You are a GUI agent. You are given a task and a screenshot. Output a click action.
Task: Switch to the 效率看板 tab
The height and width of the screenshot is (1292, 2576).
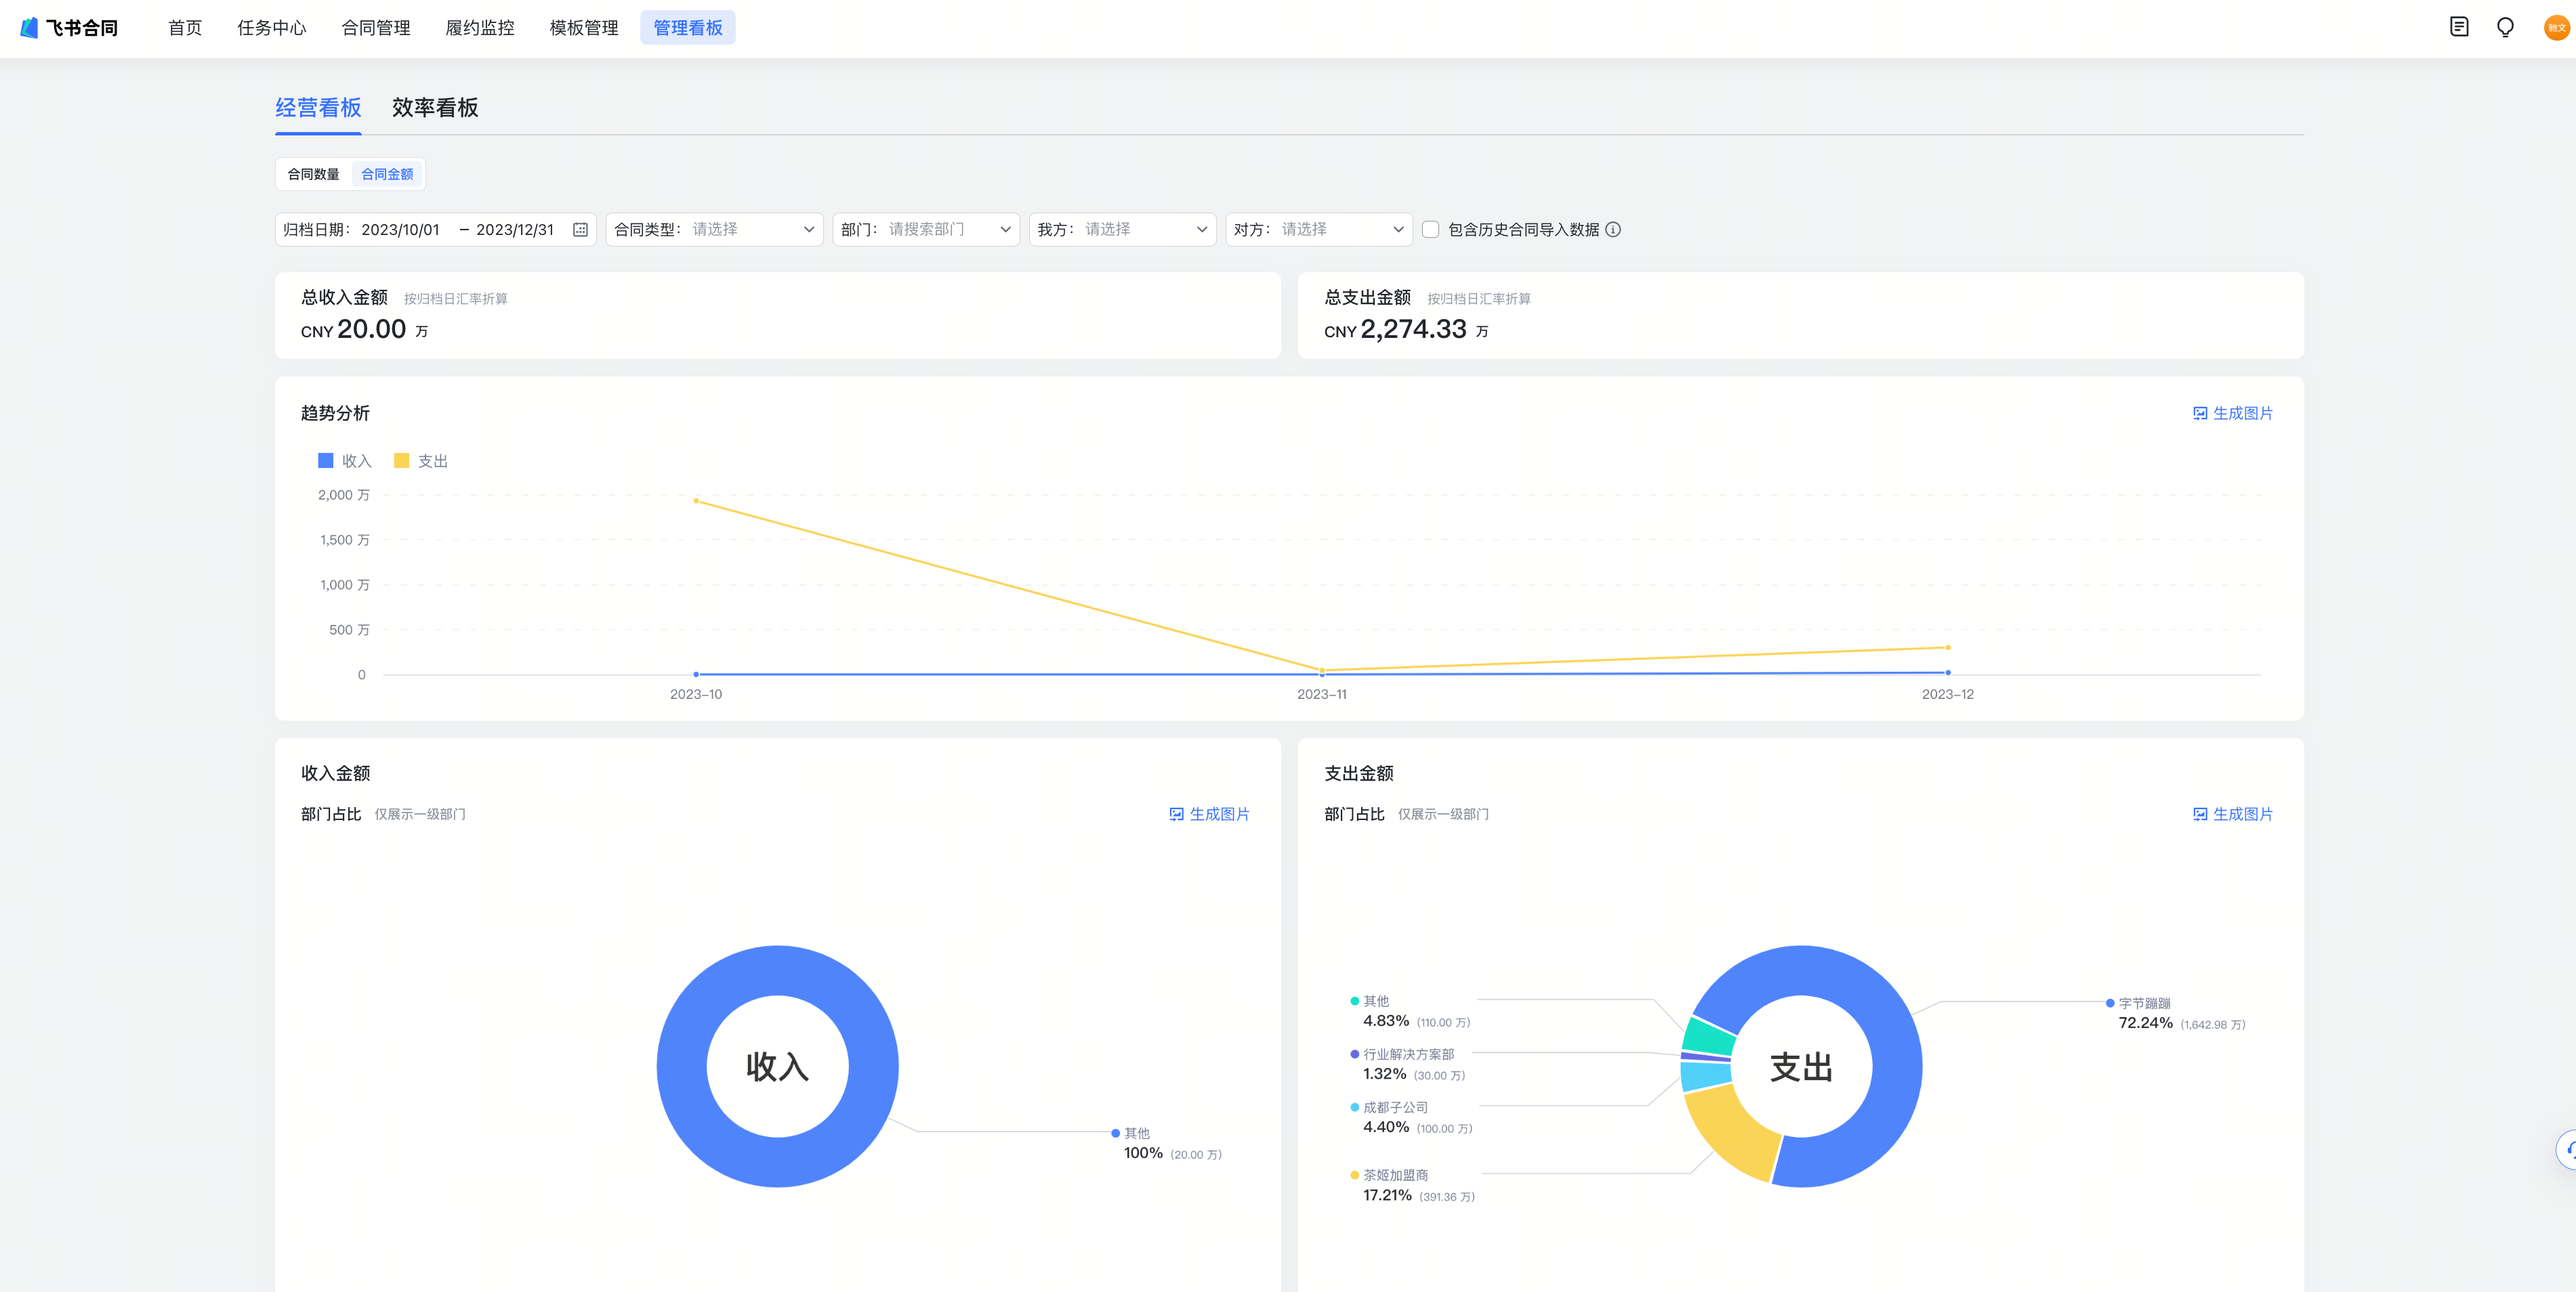pos(435,108)
